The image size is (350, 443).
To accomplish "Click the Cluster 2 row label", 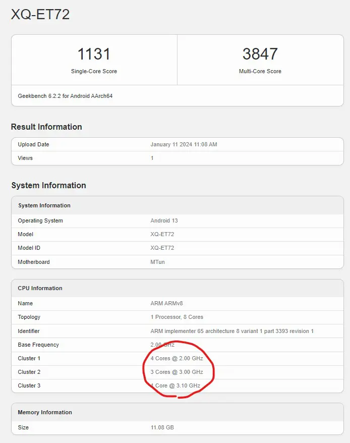I will pyautogui.click(x=29, y=372).
